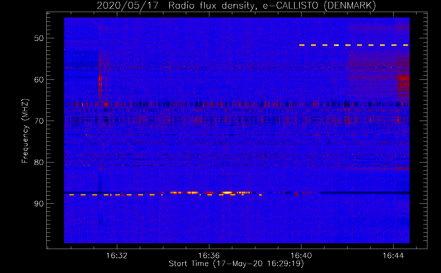Click the 'Frequency (MHZ)' axis label

25,131
